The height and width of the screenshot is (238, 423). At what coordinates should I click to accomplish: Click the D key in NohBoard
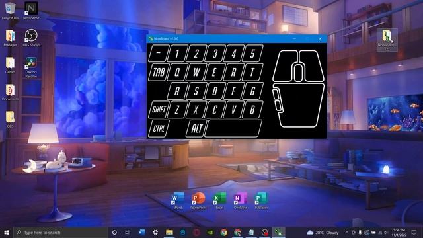215,91
